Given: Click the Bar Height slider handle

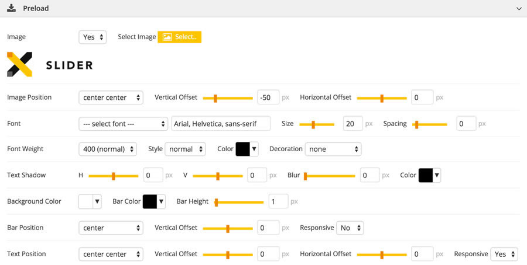Looking at the screenshot, I should click(x=217, y=203).
